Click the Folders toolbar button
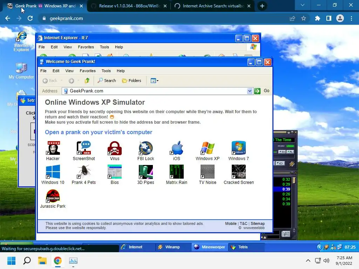 (132, 81)
